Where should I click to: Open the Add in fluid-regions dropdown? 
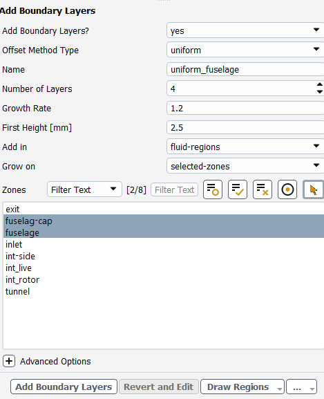tap(245, 147)
